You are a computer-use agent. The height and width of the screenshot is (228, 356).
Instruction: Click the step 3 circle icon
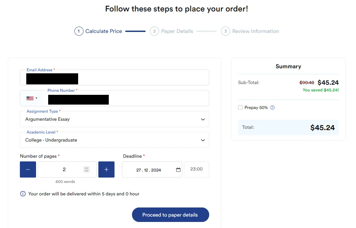tap(225, 31)
